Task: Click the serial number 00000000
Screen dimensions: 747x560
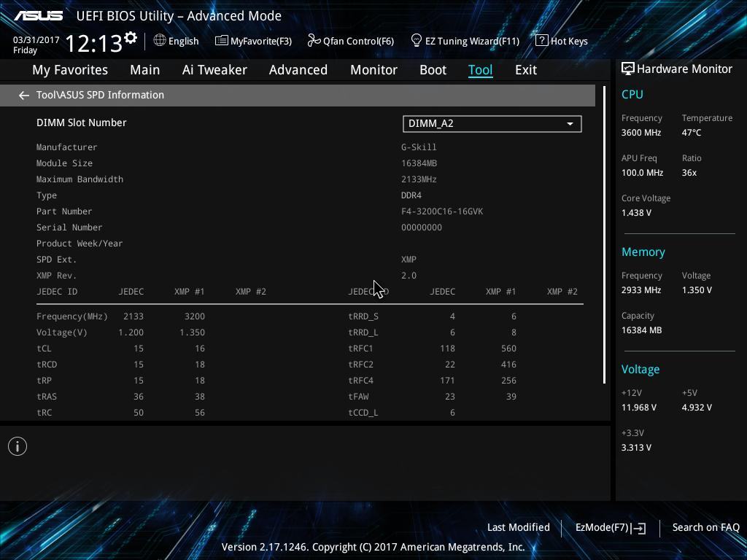Action: click(422, 227)
